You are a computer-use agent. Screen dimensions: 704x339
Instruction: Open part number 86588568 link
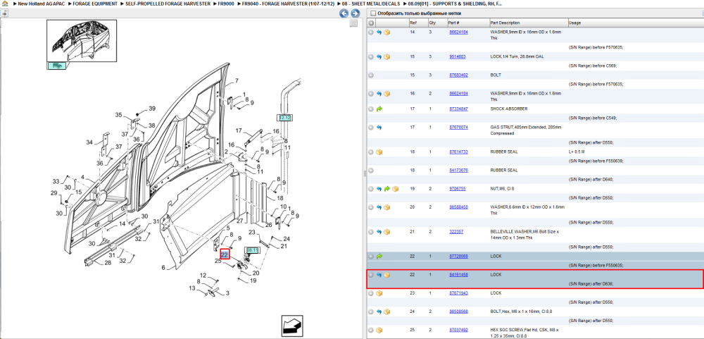pos(459,312)
